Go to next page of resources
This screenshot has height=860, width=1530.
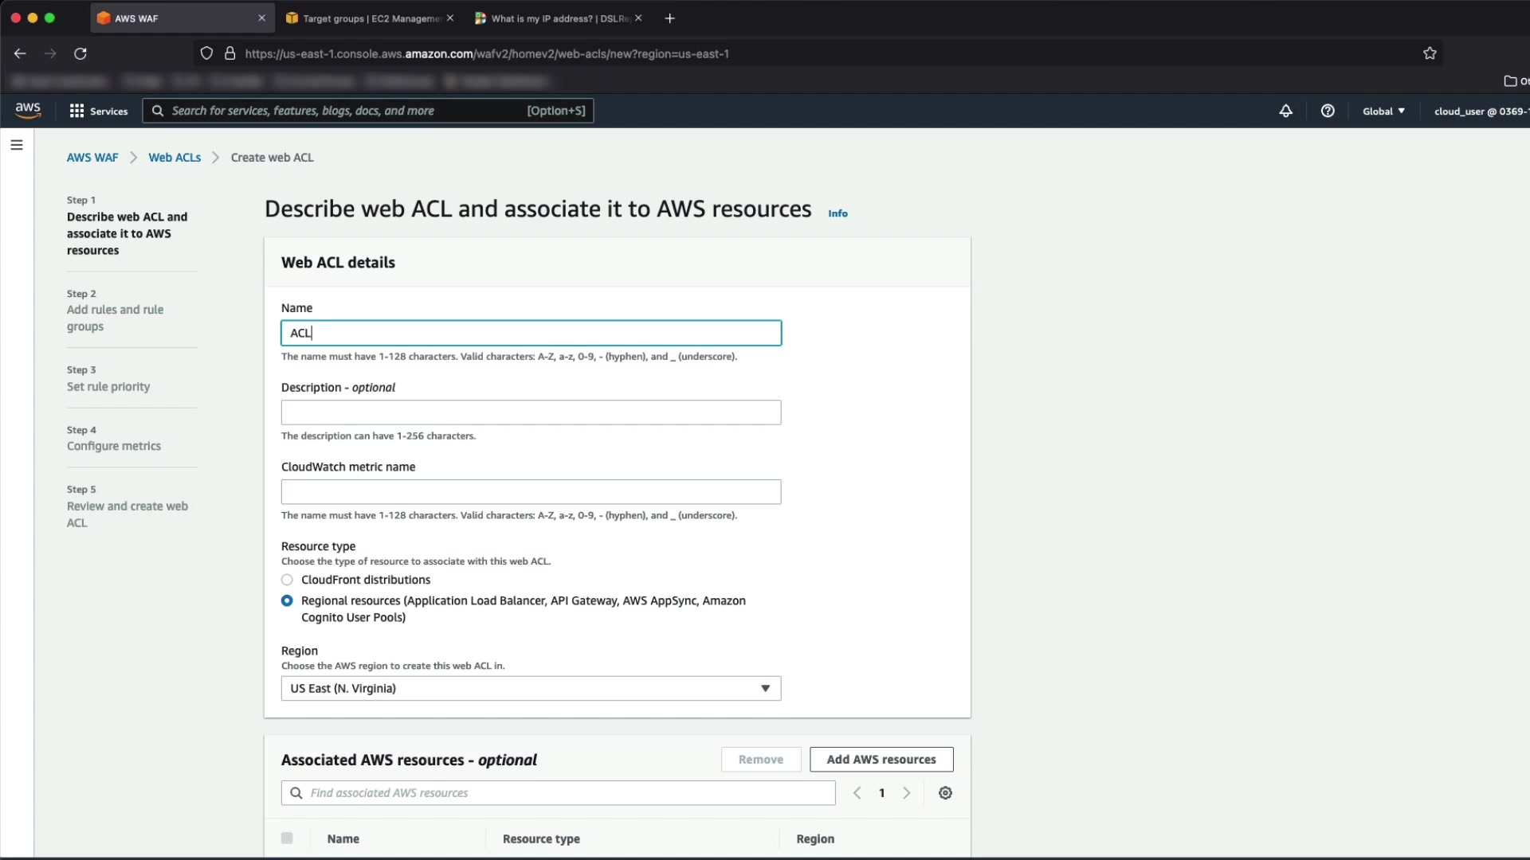(x=907, y=793)
